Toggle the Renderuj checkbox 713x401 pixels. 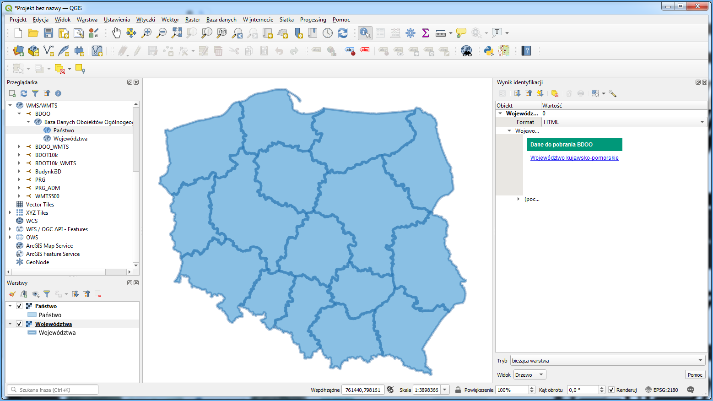611,390
